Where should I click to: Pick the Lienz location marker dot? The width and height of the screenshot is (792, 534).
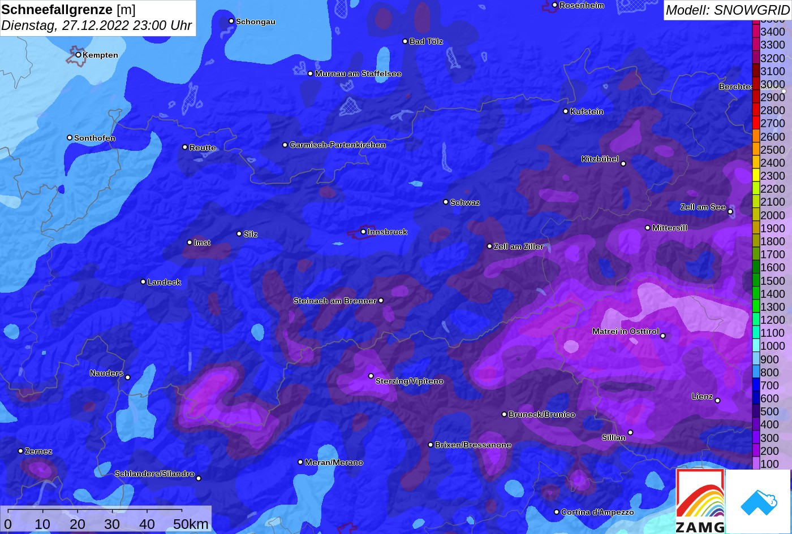coord(717,401)
